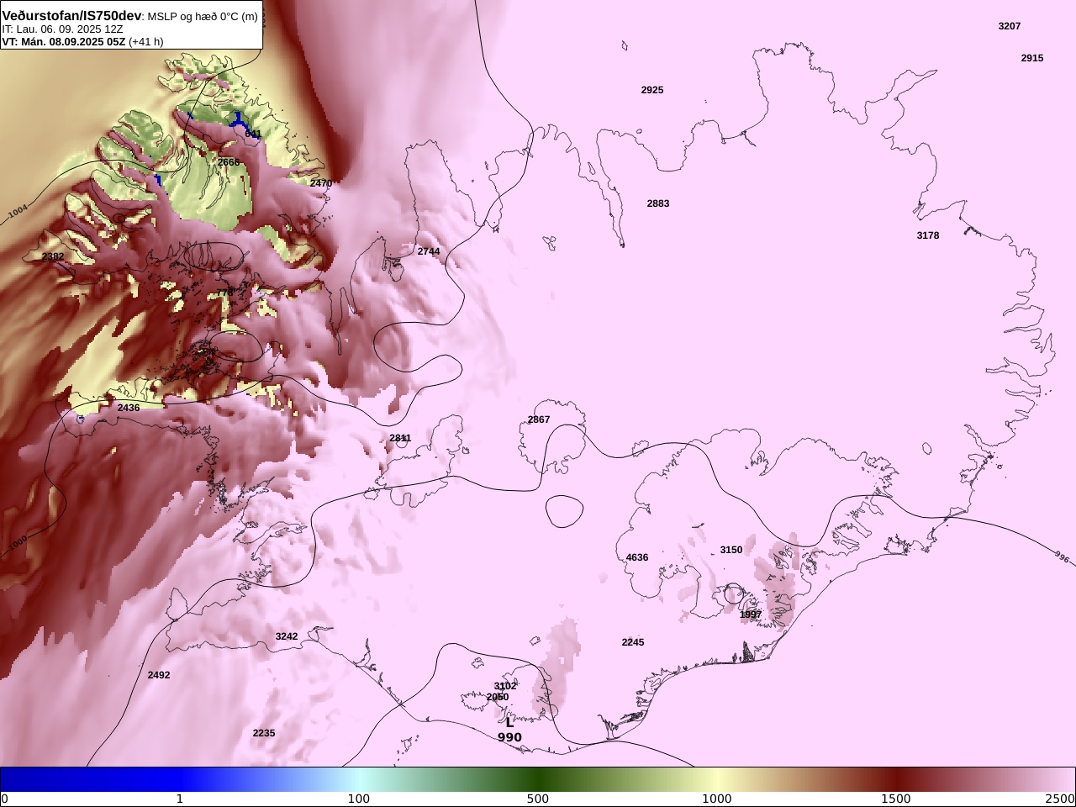Click the 2925 height value
The width and height of the screenshot is (1076, 807).
click(652, 90)
